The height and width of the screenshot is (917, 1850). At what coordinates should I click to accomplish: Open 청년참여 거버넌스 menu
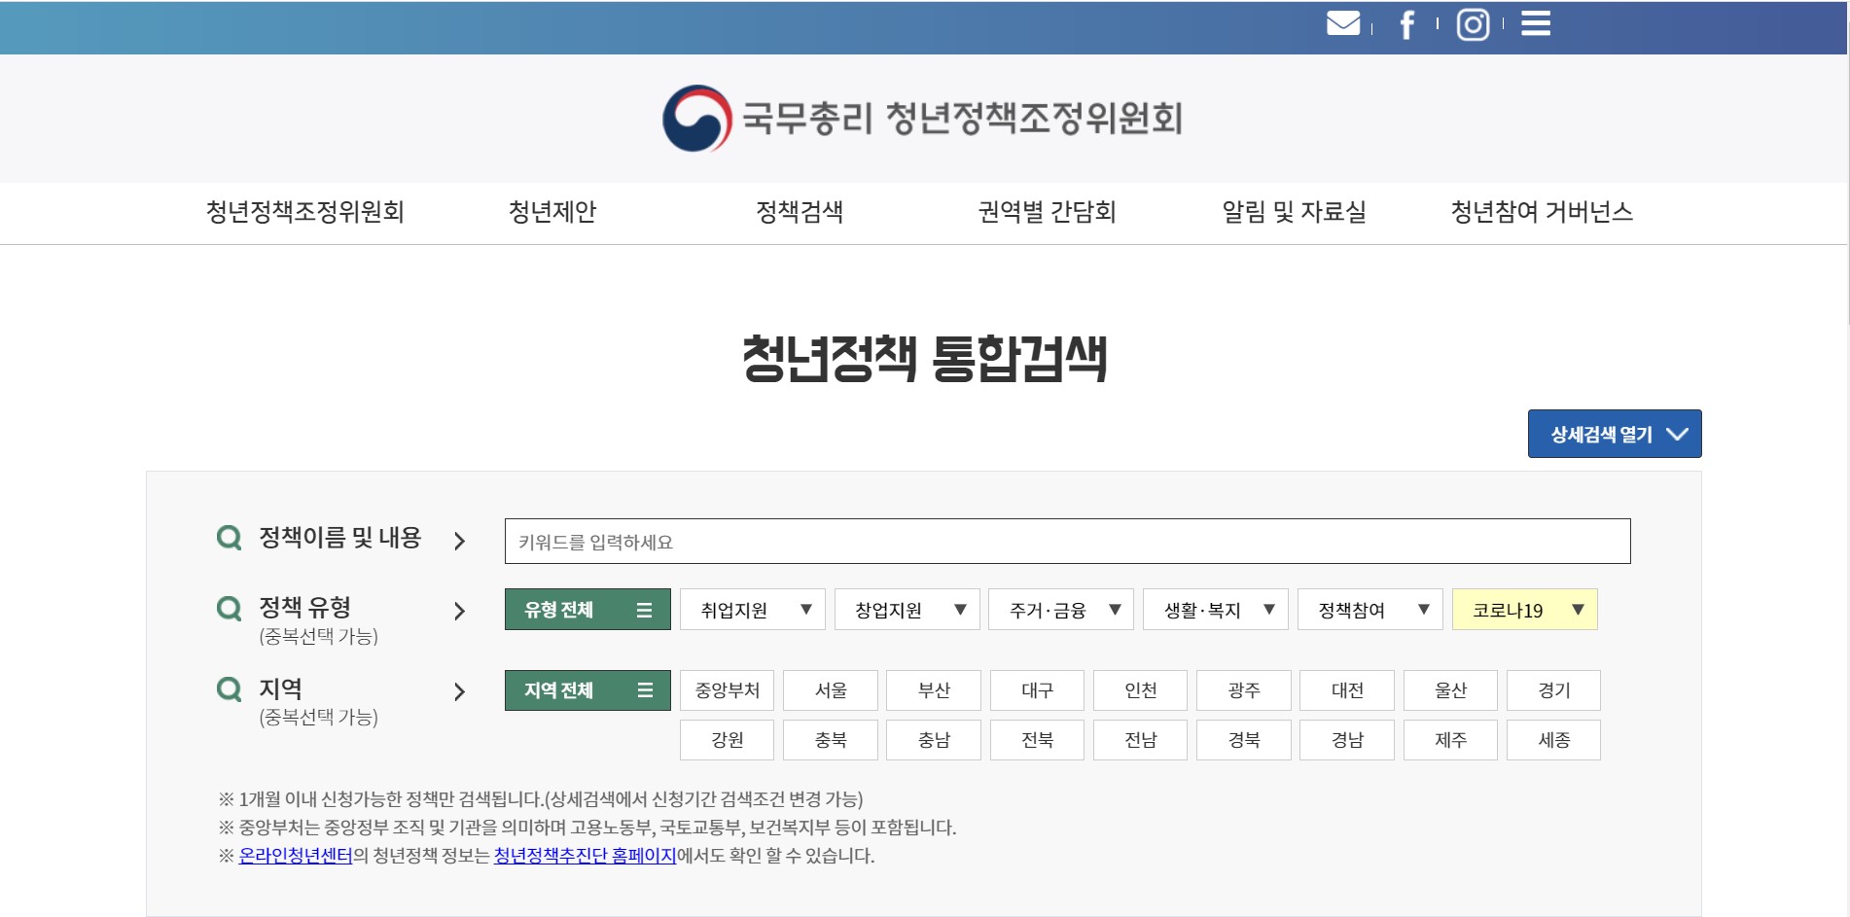click(1542, 212)
